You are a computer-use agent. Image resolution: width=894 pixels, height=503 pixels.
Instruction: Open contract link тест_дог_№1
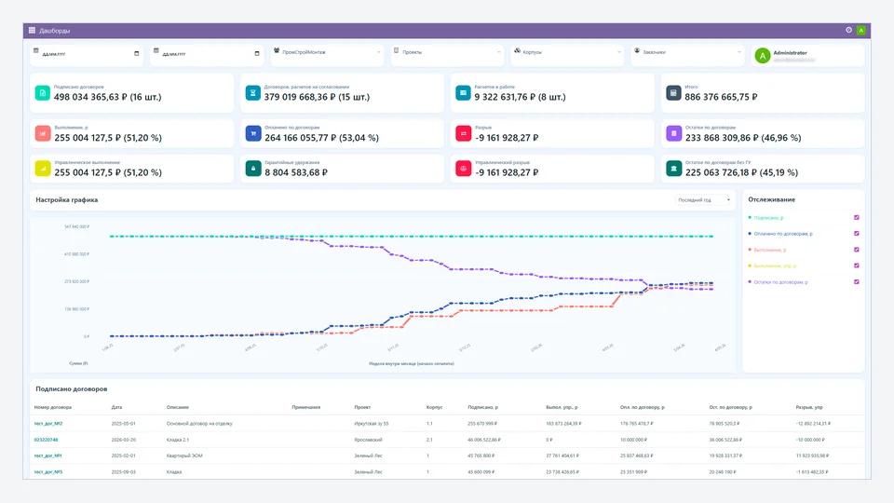point(47,455)
